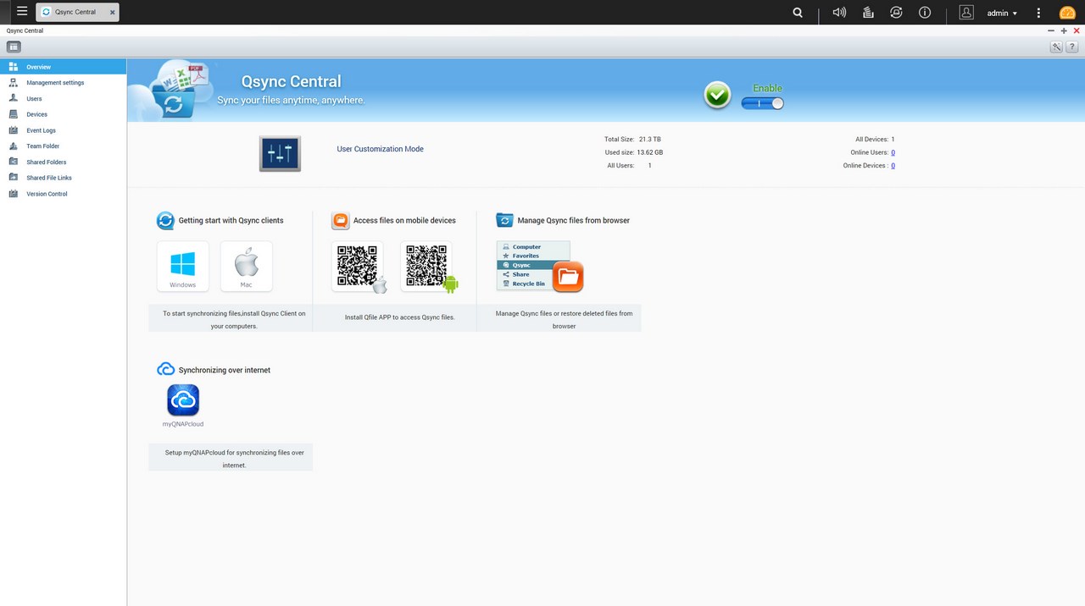Open Shared File Links in sidebar

point(64,178)
